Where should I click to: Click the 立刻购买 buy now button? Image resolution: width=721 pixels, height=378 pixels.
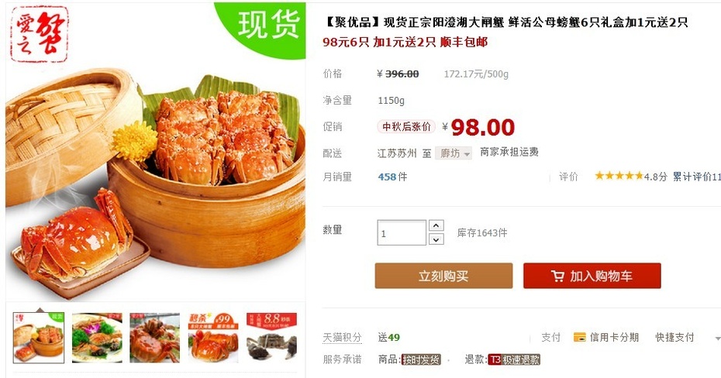(443, 276)
